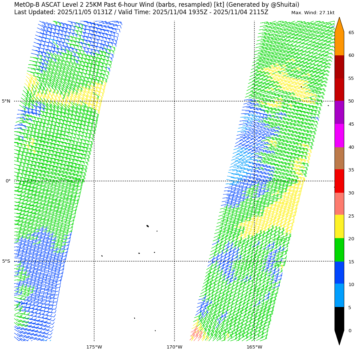Select the 0° equator axis label

[8, 181]
